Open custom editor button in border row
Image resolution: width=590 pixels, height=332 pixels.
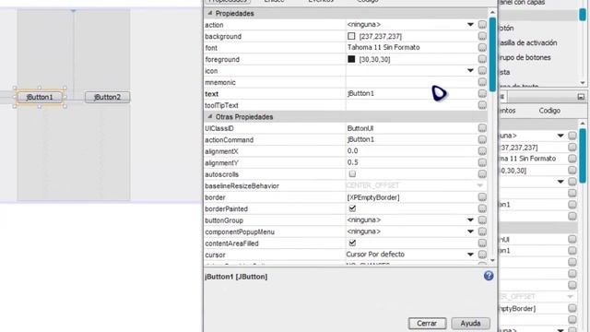coord(482,197)
